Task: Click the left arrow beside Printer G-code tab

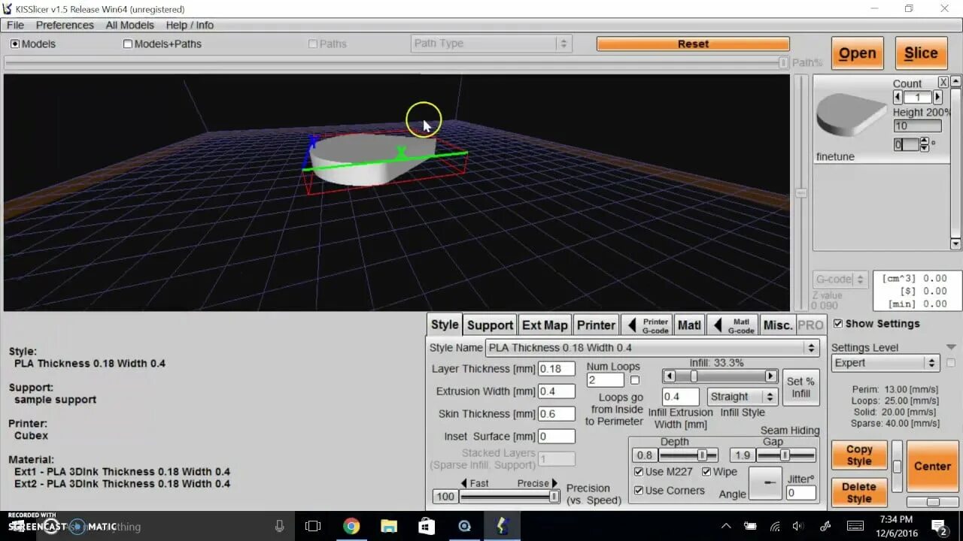Action: coord(632,325)
